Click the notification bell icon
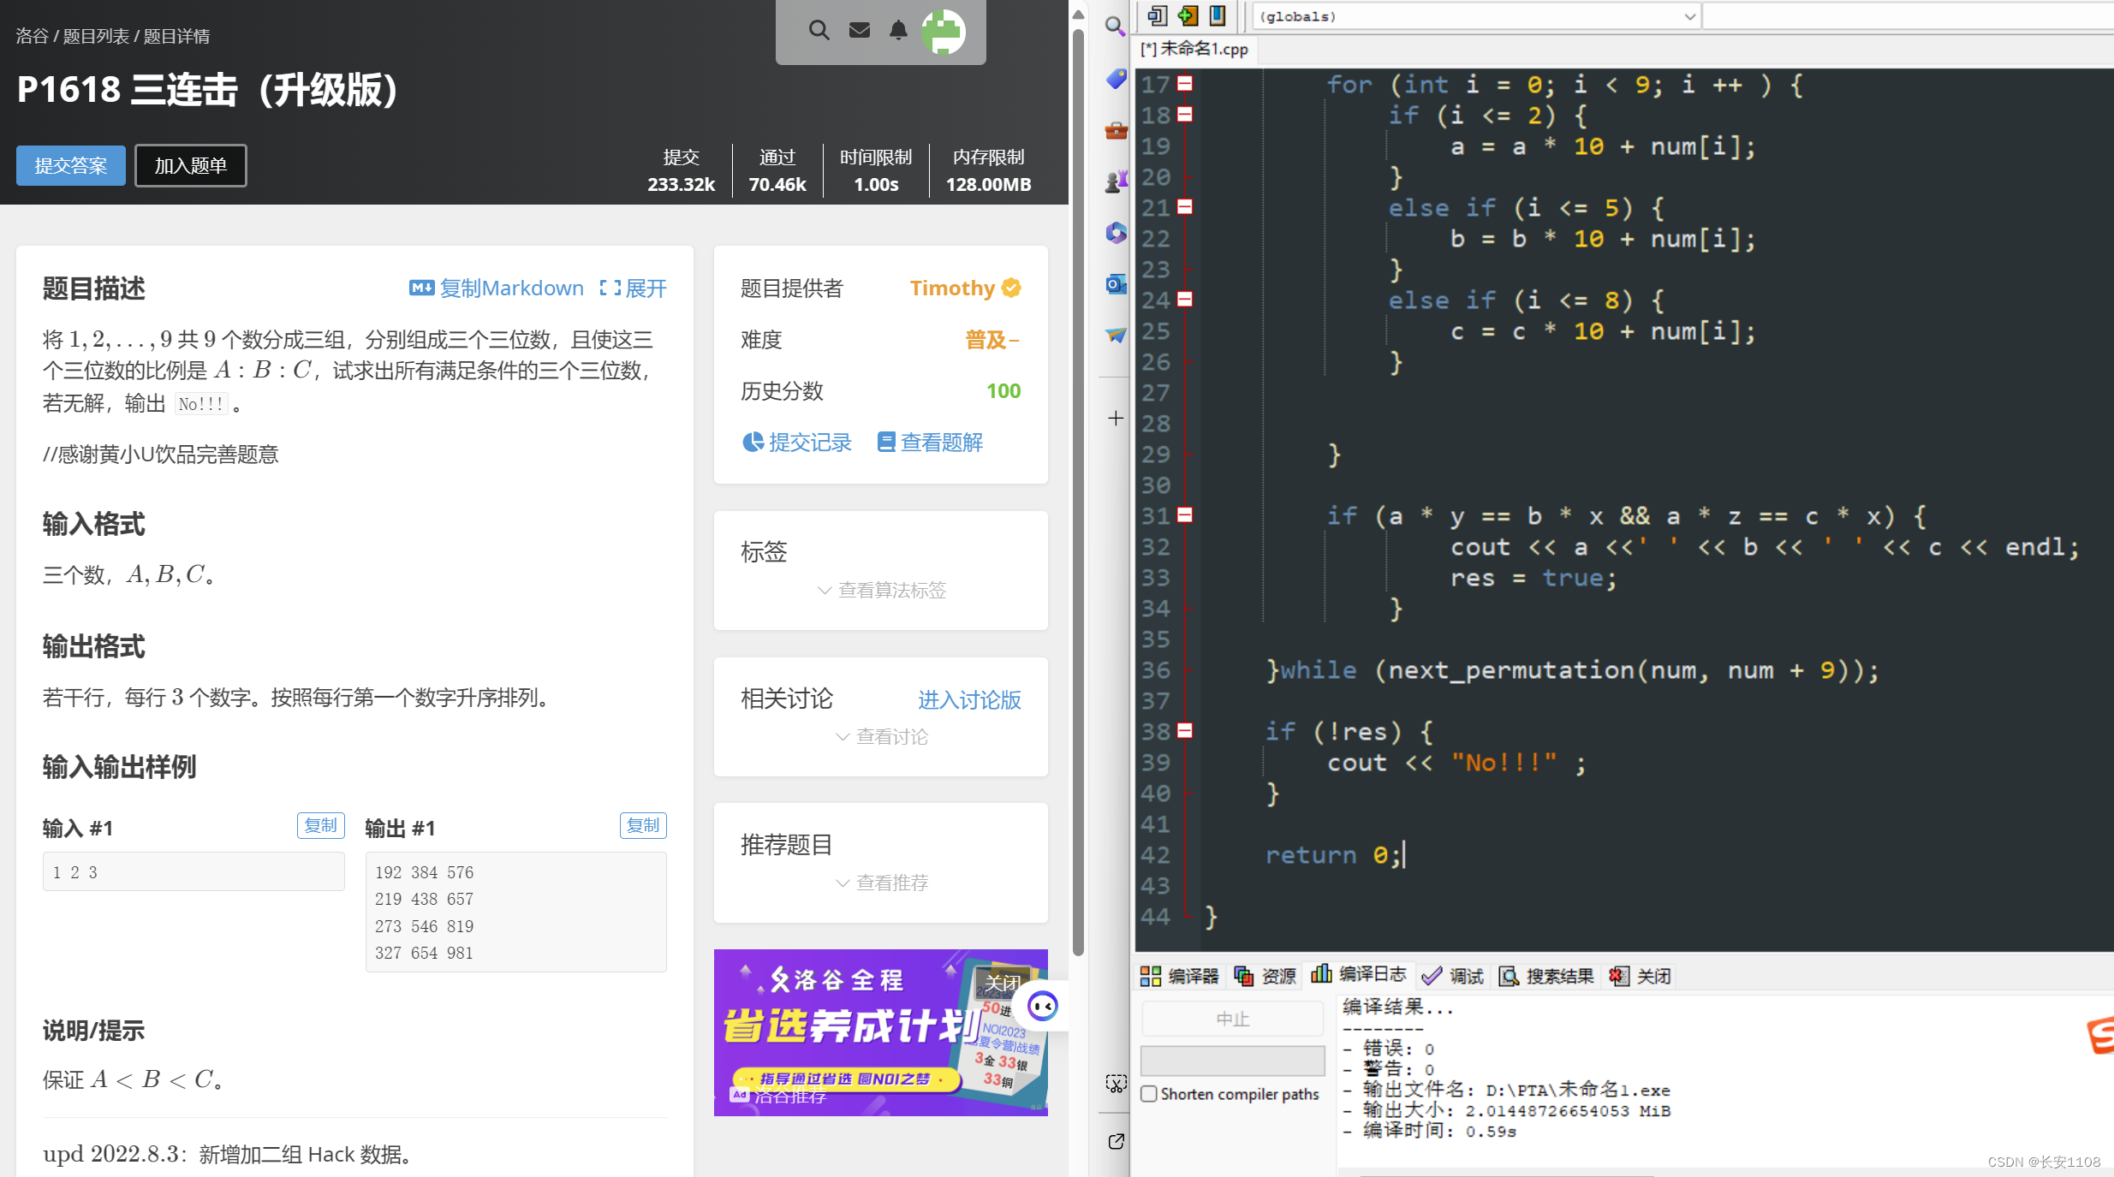This screenshot has width=2114, height=1177. pyautogui.click(x=898, y=31)
